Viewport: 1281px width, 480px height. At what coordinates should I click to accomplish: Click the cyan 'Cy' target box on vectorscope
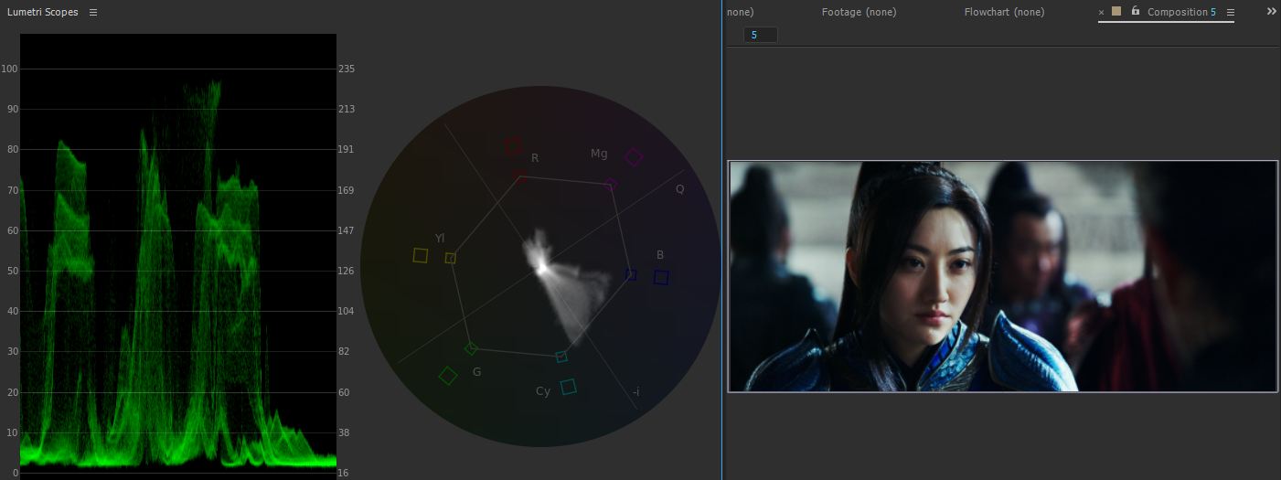[568, 387]
